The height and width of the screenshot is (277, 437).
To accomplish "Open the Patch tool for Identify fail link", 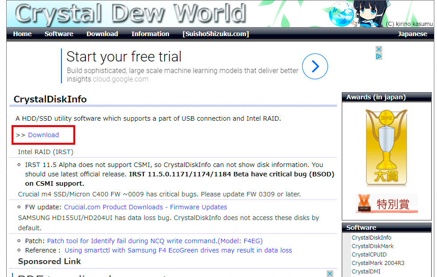I will coord(155,241).
